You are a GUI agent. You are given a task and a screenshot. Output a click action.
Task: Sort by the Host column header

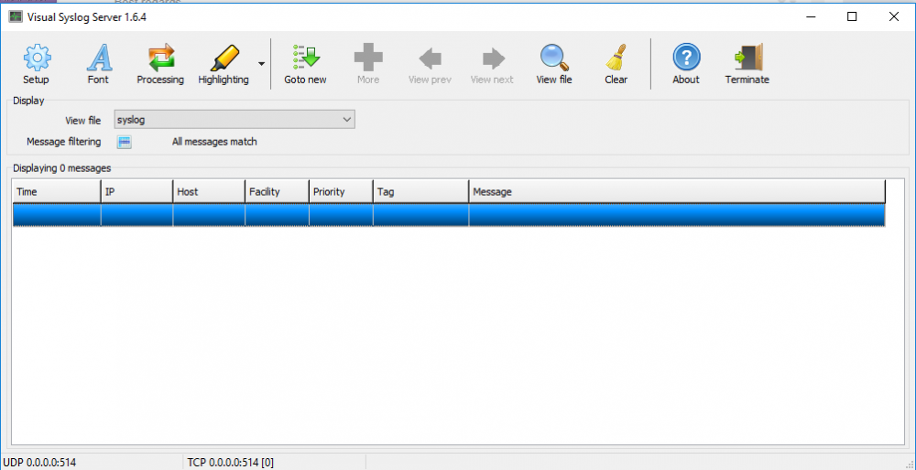tap(209, 192)
